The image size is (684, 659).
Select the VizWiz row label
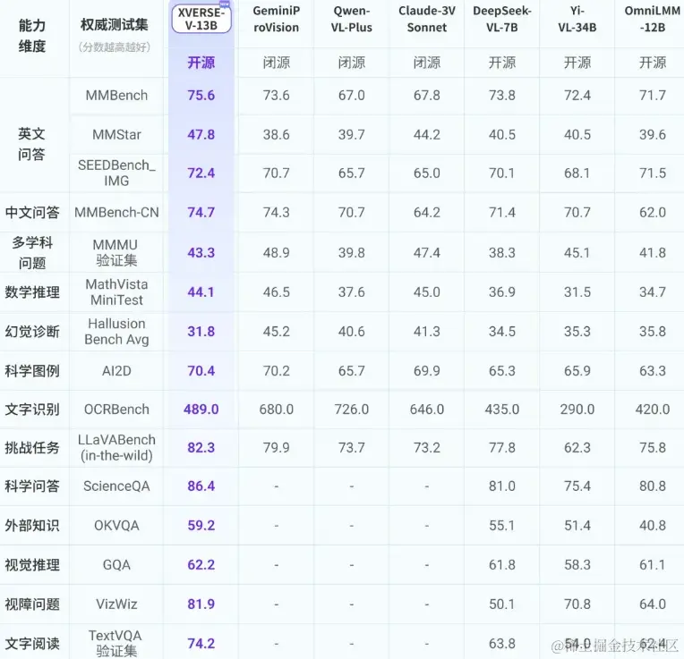coord(116,604)
